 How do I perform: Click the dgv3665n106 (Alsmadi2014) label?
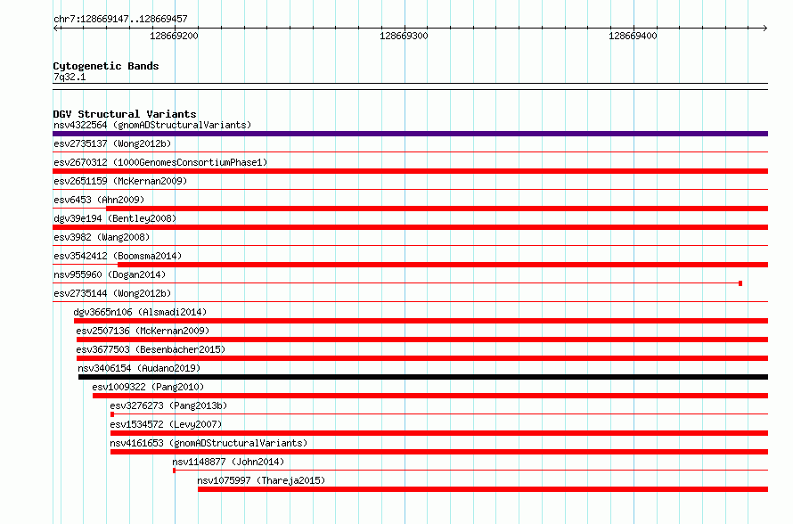[140, 312]
